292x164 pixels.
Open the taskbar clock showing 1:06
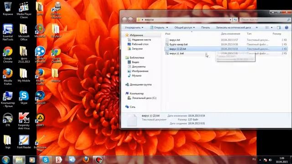(x=282, y=160)
